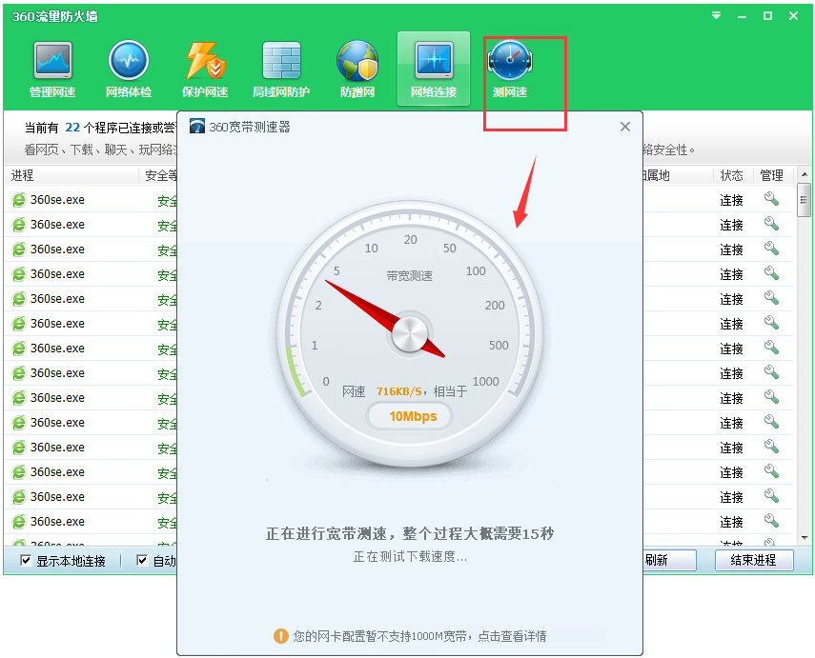Open the firewall title bar dropdown menu
Screen dimensions: 815x658
[716, 15]
